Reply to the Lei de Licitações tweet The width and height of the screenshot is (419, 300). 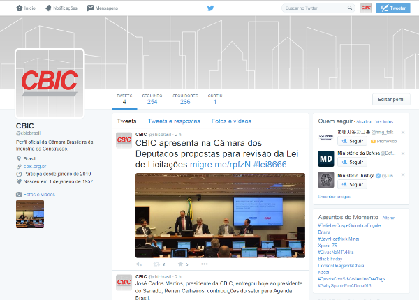point(139,264)
